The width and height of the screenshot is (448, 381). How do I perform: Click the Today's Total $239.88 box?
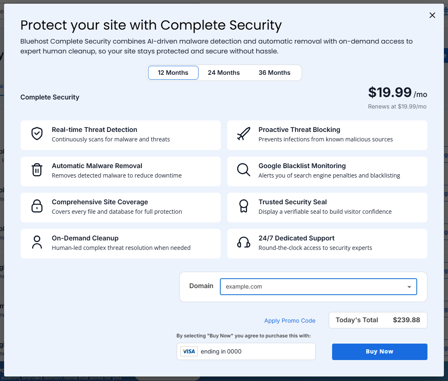pos(378,320)
